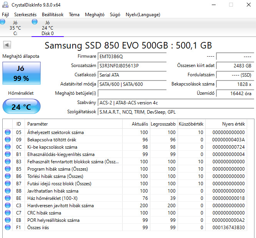The height and width of the screenshot is (238, 256).
Task: Click the blue status orb on Disk 0 tab
Action: pyautogui.click(x=35, y=22)
